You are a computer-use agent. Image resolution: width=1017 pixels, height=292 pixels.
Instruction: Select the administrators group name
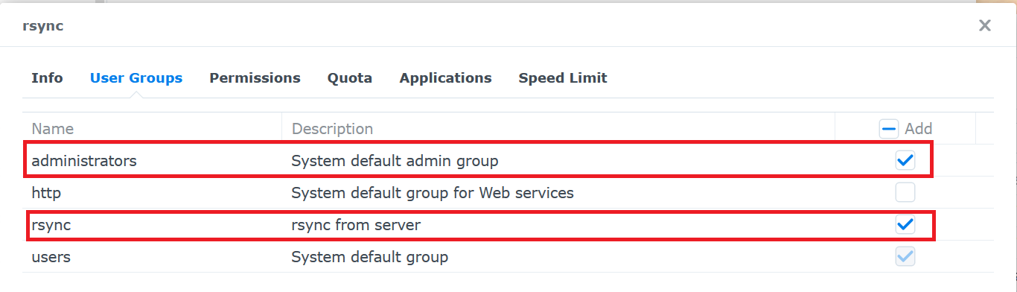(x=83, y=160)
